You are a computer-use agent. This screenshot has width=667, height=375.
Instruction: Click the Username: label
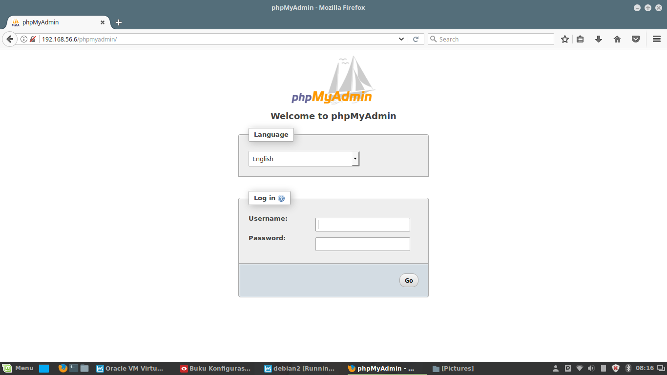click(268, 219)
